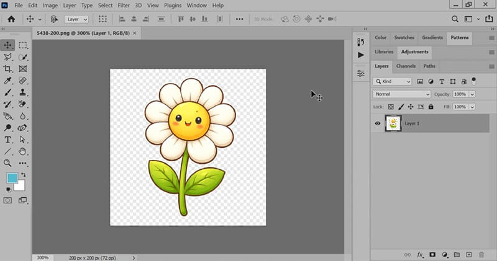Open the Fill slider dropdown arrow
Viewport: 497px width, 261px height.
472,107
